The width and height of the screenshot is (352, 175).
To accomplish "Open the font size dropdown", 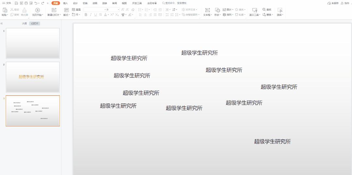I will (x=118, y=10).
